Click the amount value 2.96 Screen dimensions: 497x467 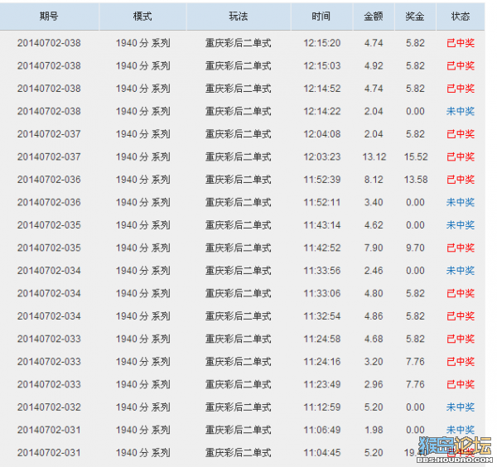pyautogui.click(x=374, y=384)
